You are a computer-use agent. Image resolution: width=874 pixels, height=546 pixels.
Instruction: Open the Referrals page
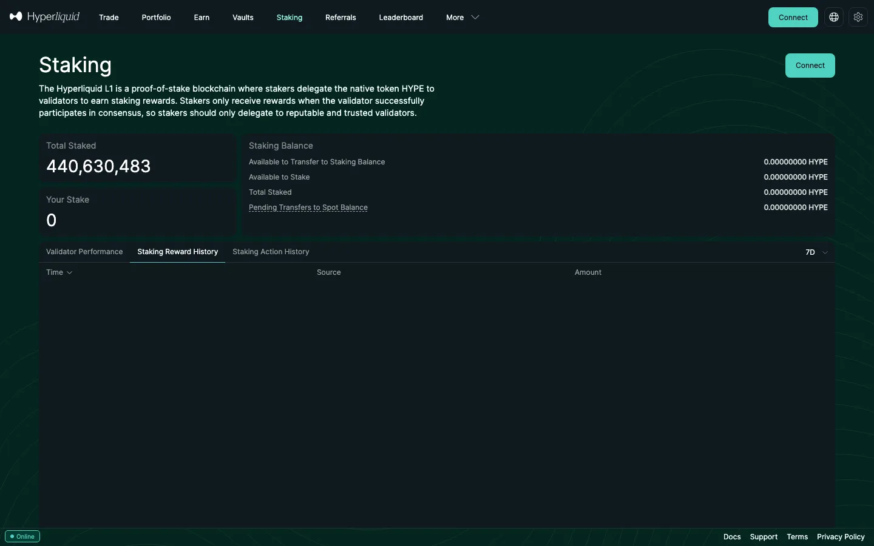340,18
